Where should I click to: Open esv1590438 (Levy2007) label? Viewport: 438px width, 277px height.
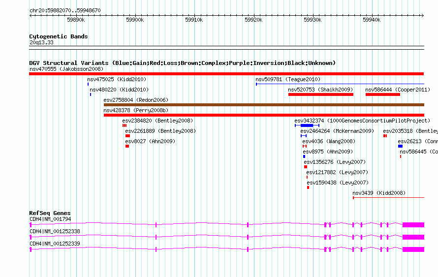pos(338,183)
